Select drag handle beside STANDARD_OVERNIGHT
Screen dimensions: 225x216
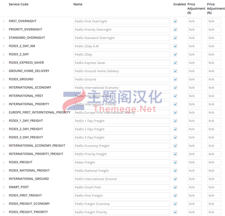3,38
